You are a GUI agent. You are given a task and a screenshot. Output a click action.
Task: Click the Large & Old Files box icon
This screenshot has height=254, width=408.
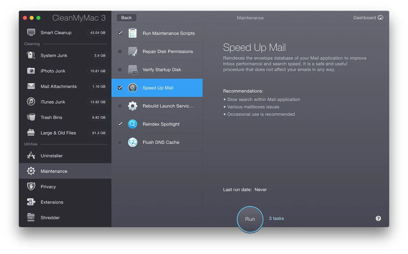point(31,133)
